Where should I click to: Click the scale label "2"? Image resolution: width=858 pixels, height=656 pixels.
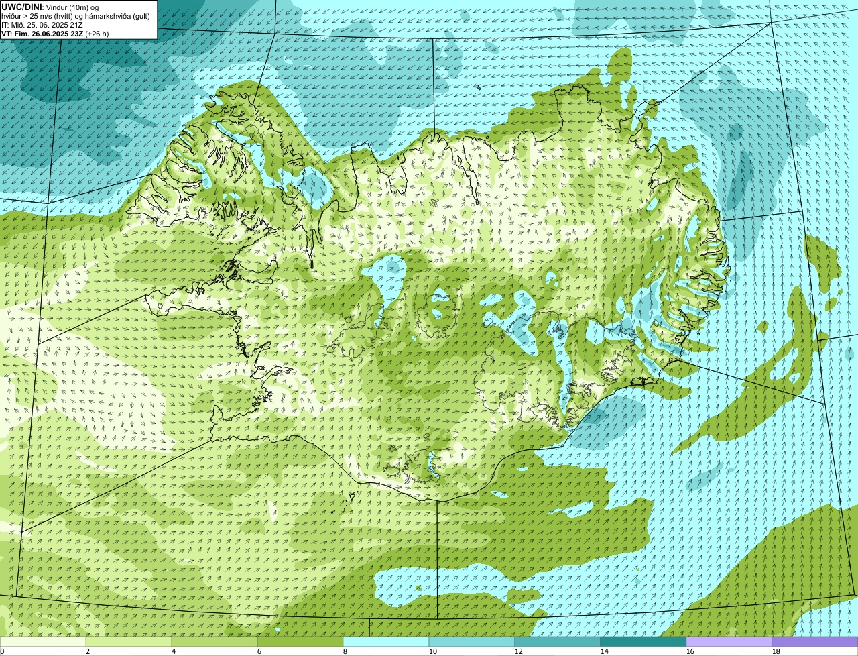87,651
